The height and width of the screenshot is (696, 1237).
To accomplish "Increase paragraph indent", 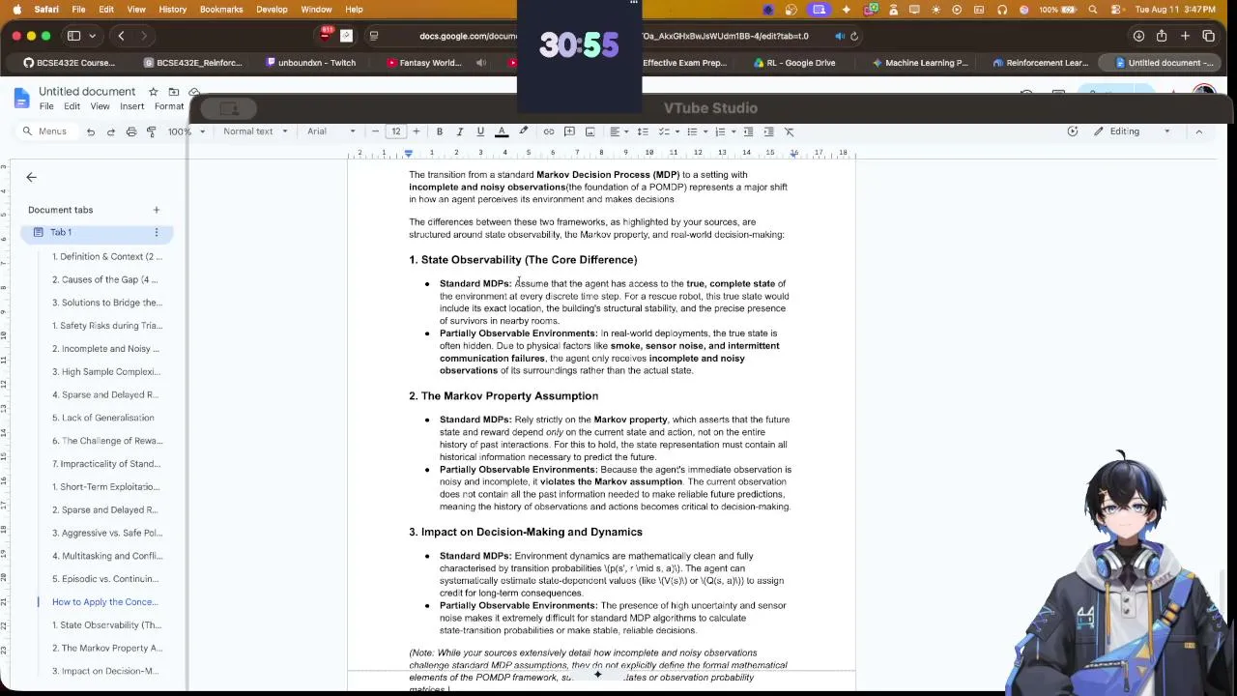I will [768, 131].
